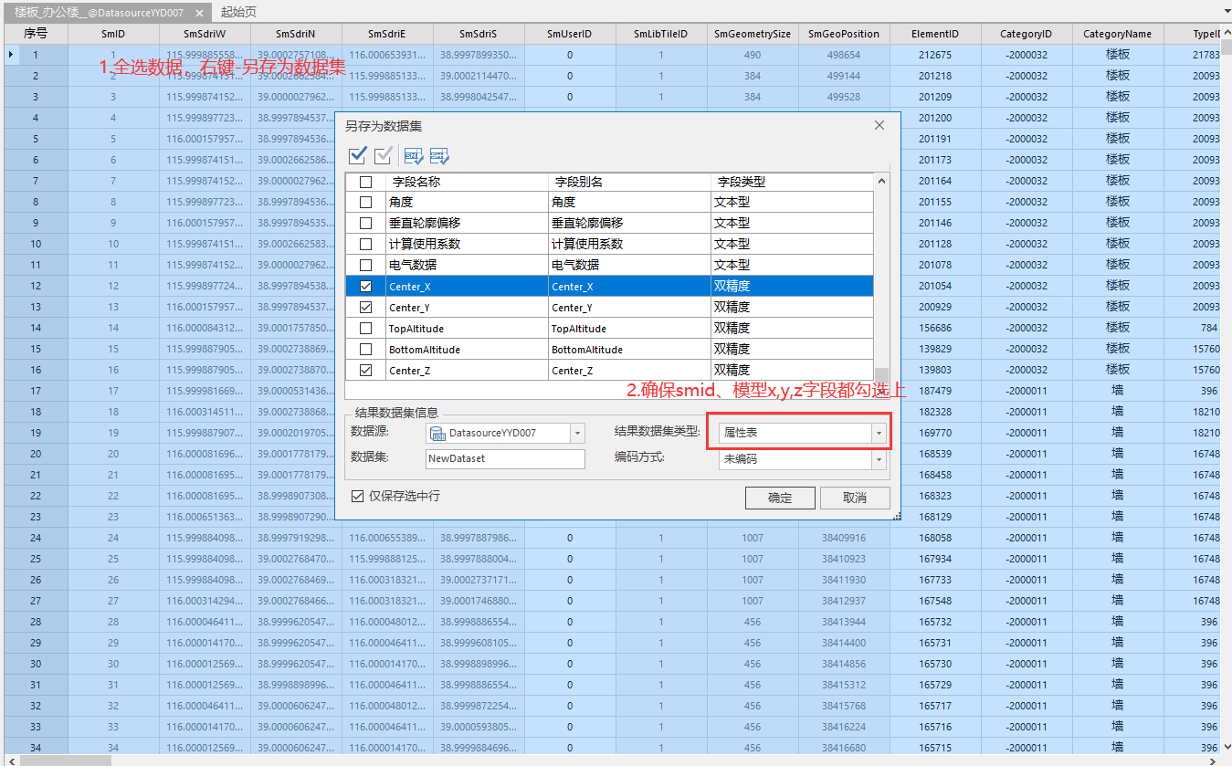1232x766 pixels.
Task: Open the 编码方式 dropdown
Action: point(879,460)
